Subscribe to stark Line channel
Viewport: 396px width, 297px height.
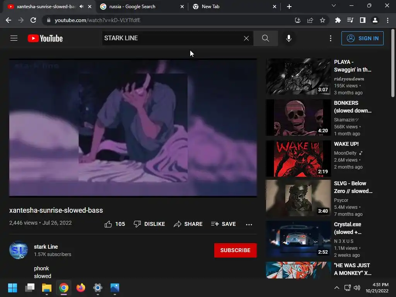point(236,250)
